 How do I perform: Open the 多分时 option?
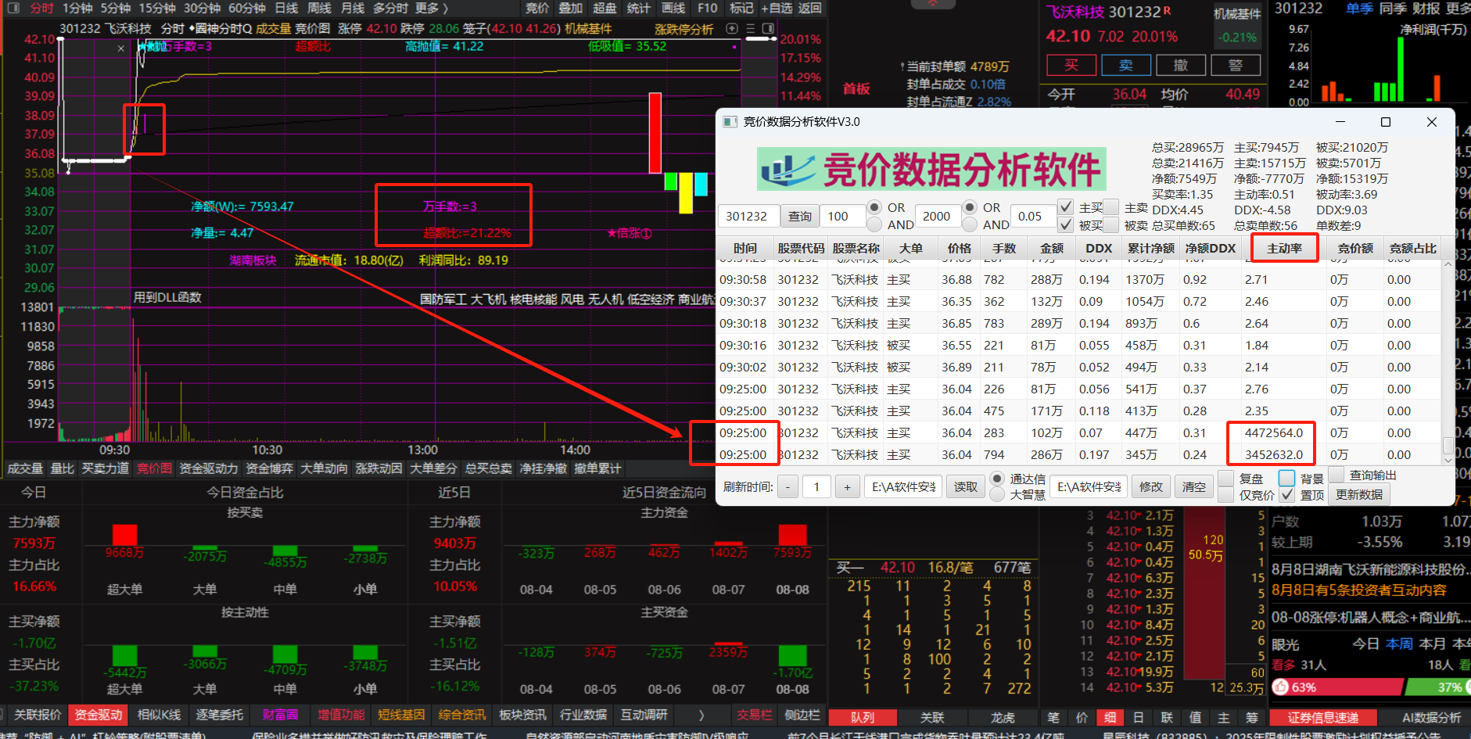[391, 8]
